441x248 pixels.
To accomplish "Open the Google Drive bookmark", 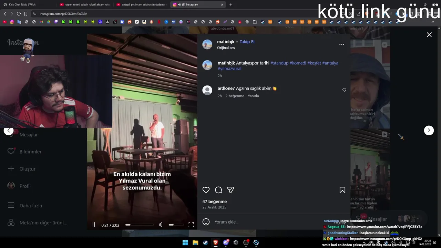I will (49, 22).
